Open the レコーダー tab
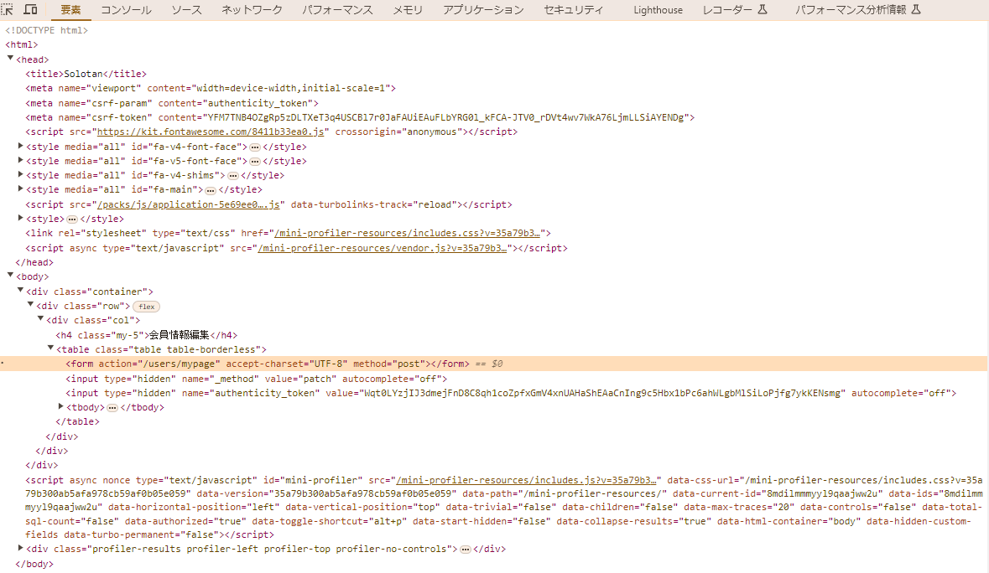This screenshot has height=573, width=989. click(735, 10)
